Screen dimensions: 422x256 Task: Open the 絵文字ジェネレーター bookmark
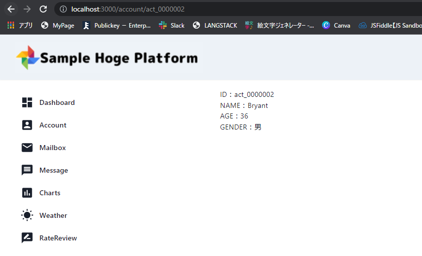[x=279, y=25]
